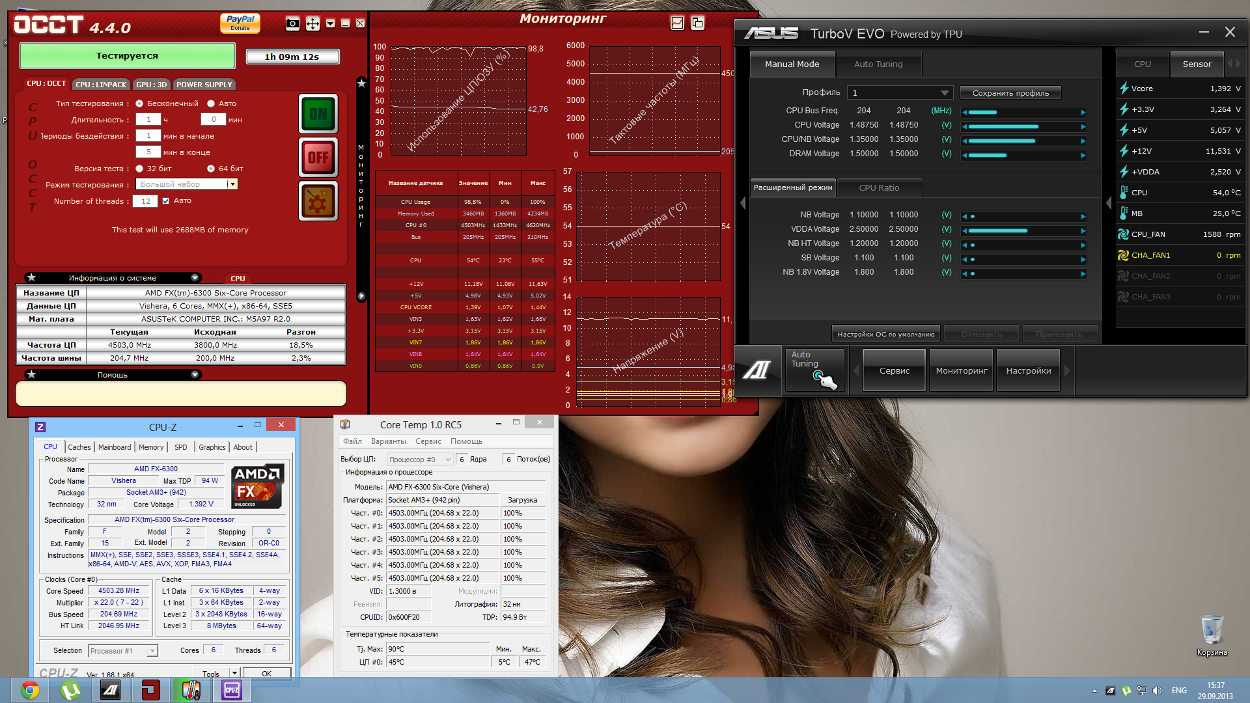
Task: Click the OCCT screenshot camera icon
Action: (x=292, y=24)
